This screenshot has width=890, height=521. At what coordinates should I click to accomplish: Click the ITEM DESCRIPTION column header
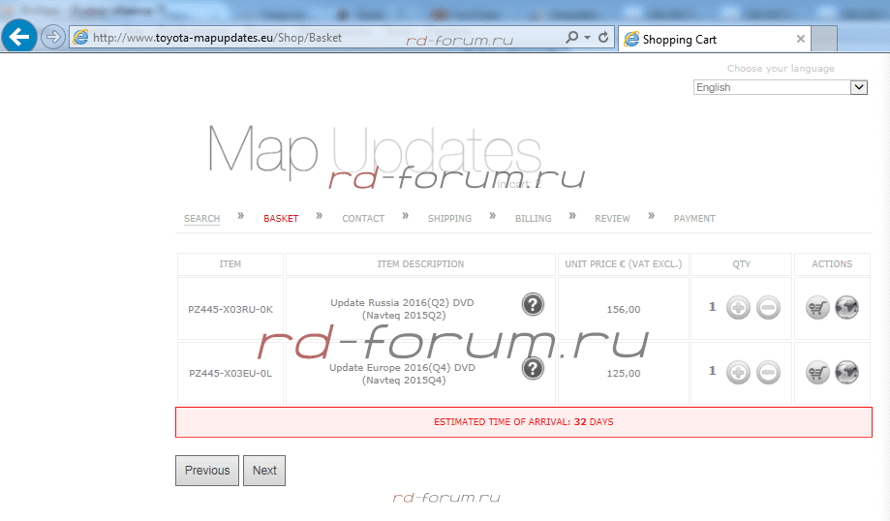tap(420, 264)
